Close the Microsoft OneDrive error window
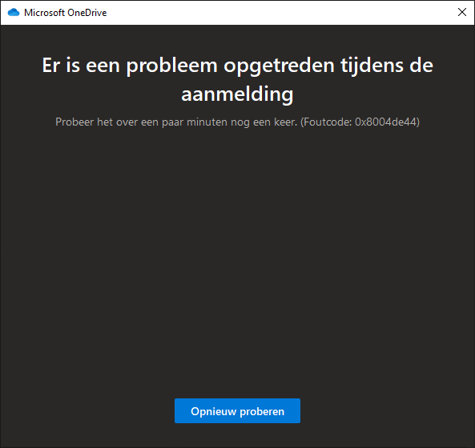This screenshot has height=448, width=475. click(x=462, y=12)
